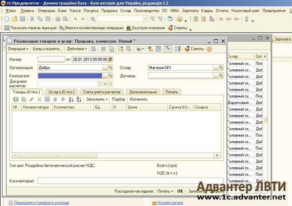Screen dimensions: 292x206
Task: Click the Print icon in main toolbar
Action: click(58, 19)
